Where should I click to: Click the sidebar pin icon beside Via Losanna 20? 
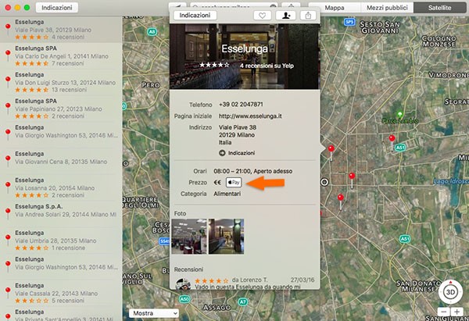(x=8, y=185)
